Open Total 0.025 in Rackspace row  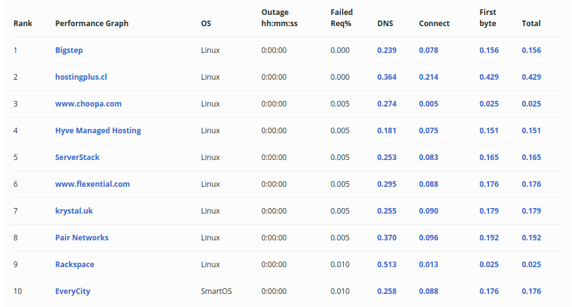click(x=531, y=264)
